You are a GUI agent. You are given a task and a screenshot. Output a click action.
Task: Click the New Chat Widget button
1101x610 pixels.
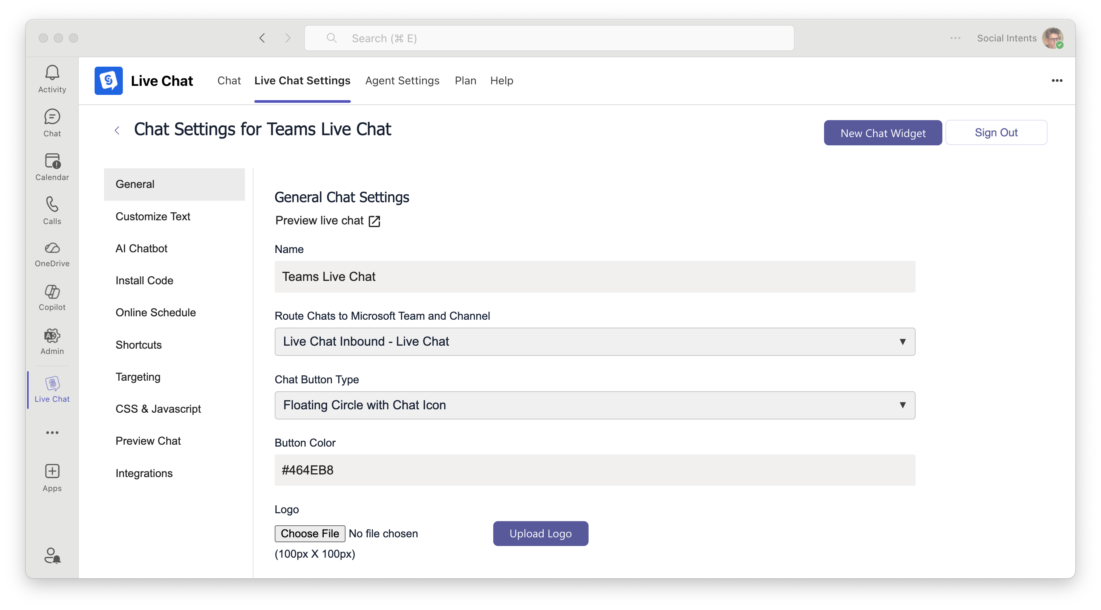coord(882,133)
